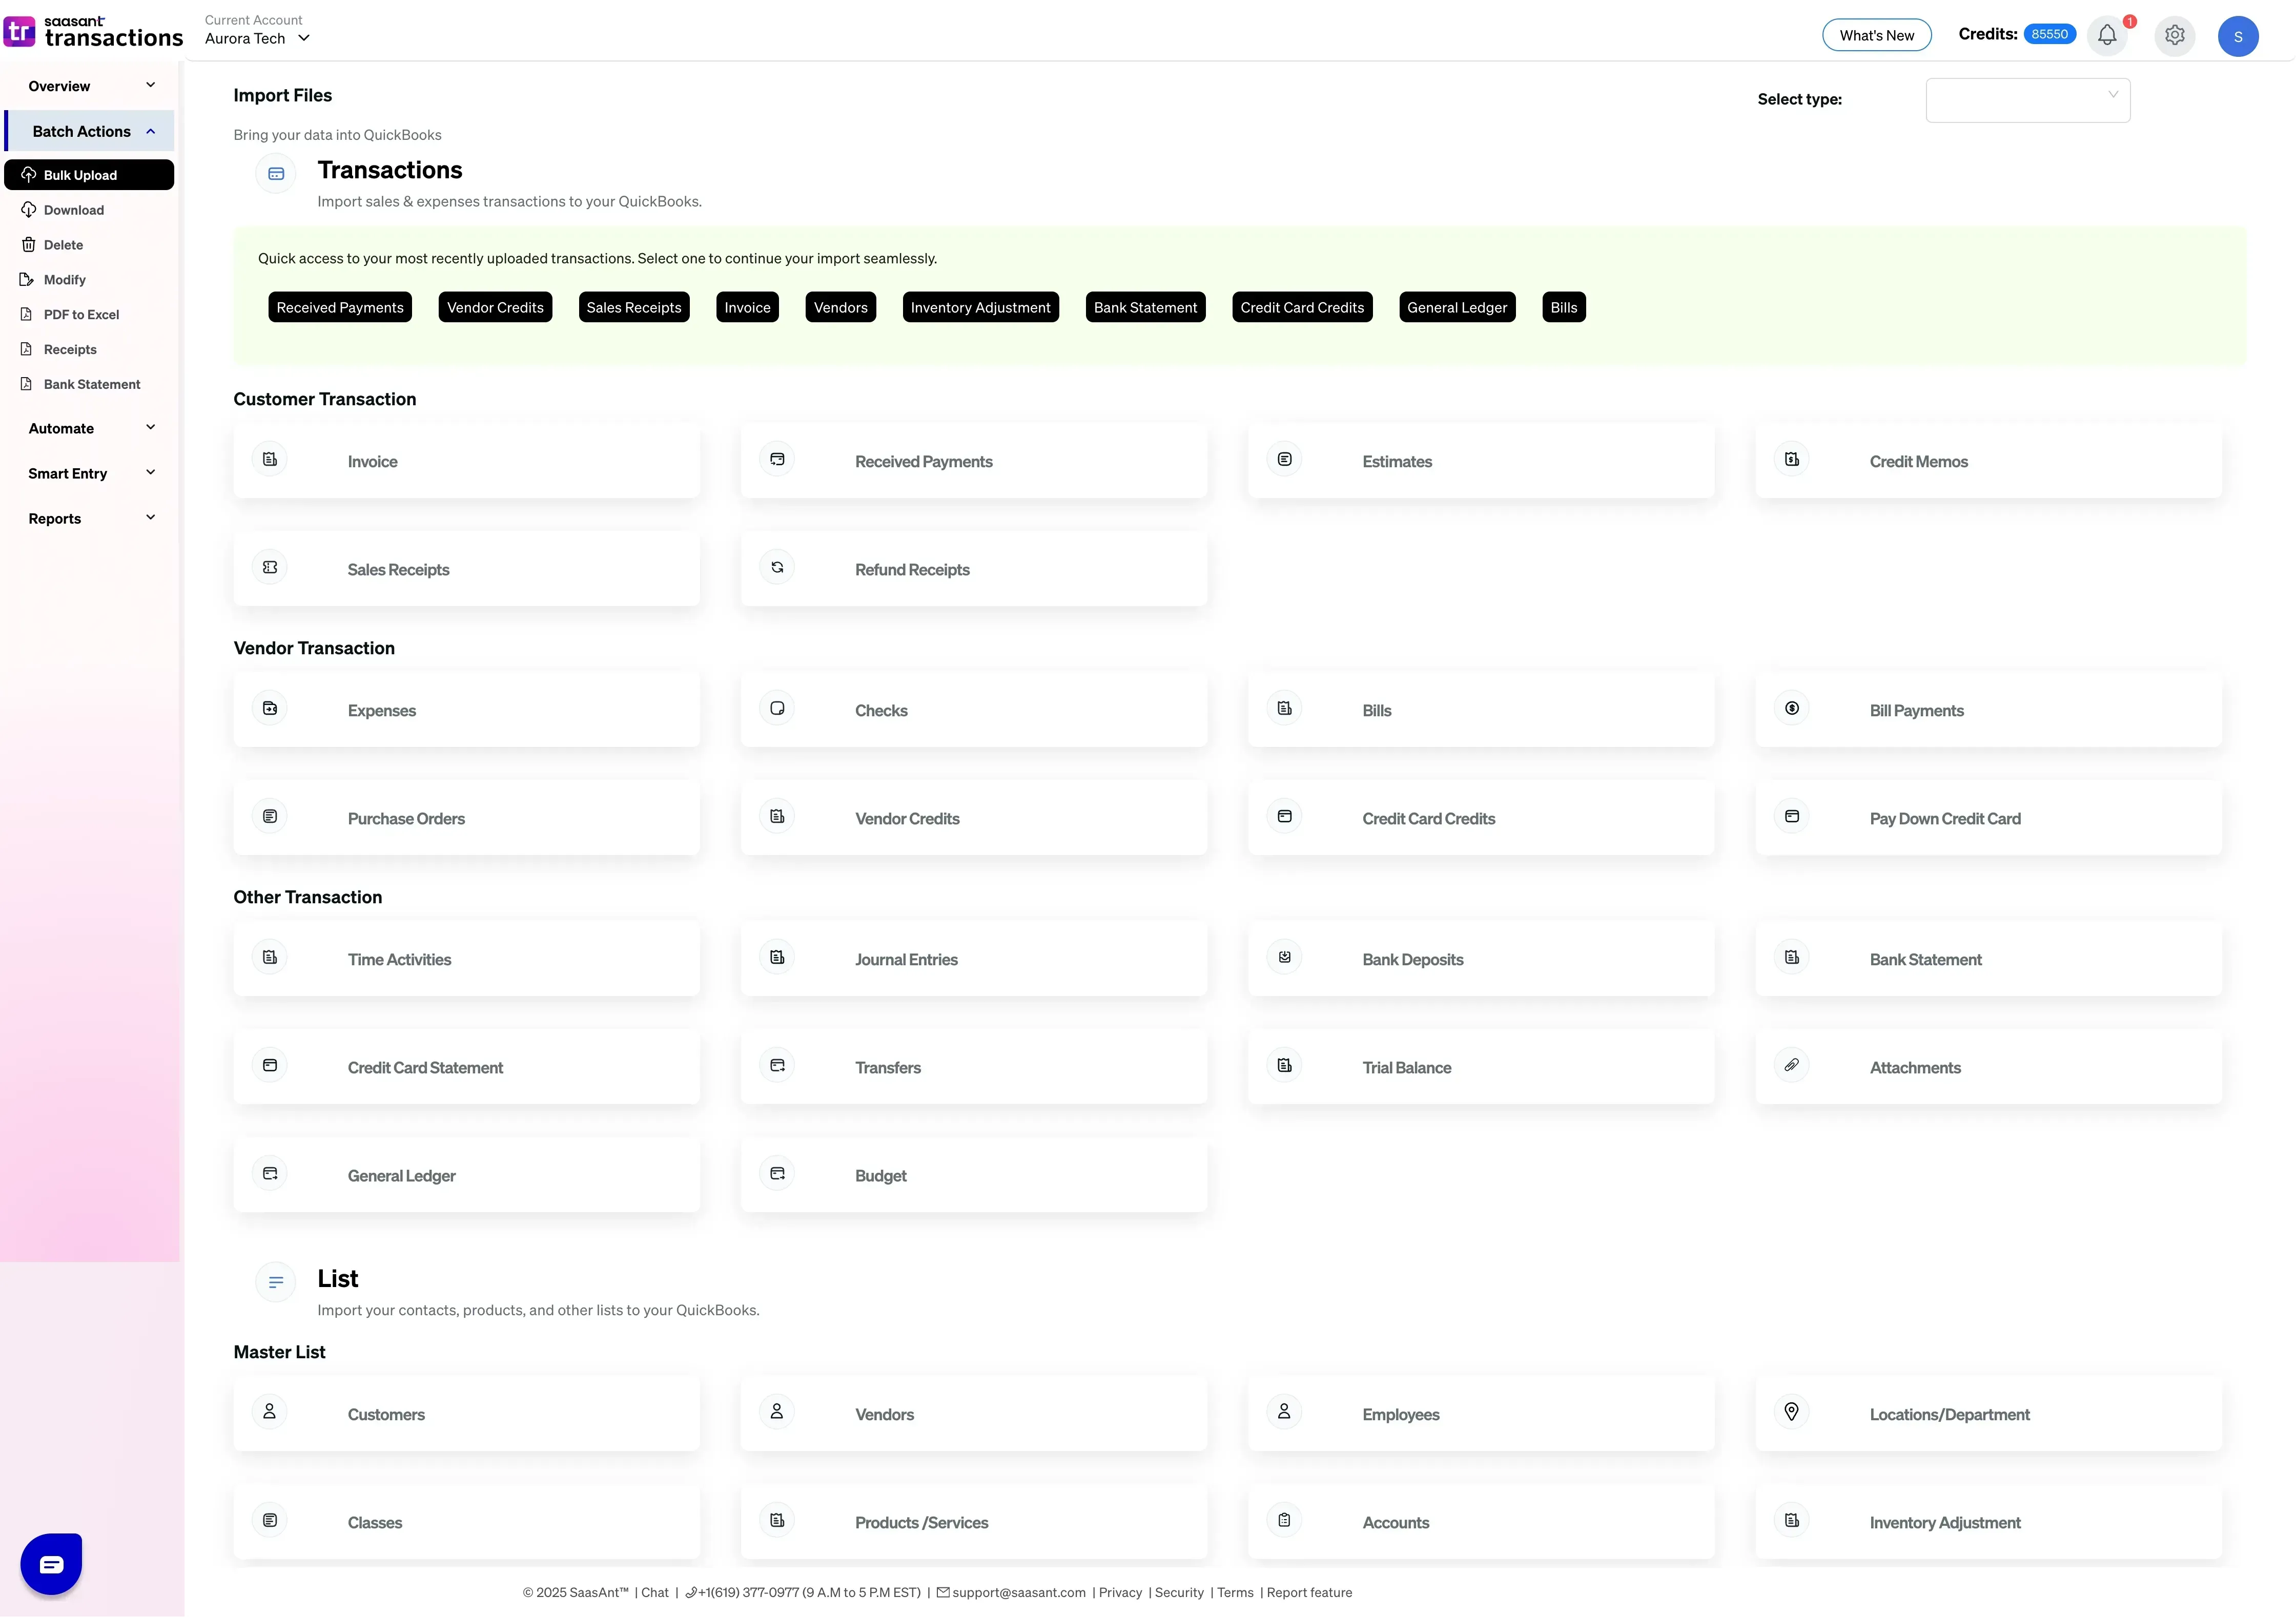Open the notifications bell

(2108, 35)
